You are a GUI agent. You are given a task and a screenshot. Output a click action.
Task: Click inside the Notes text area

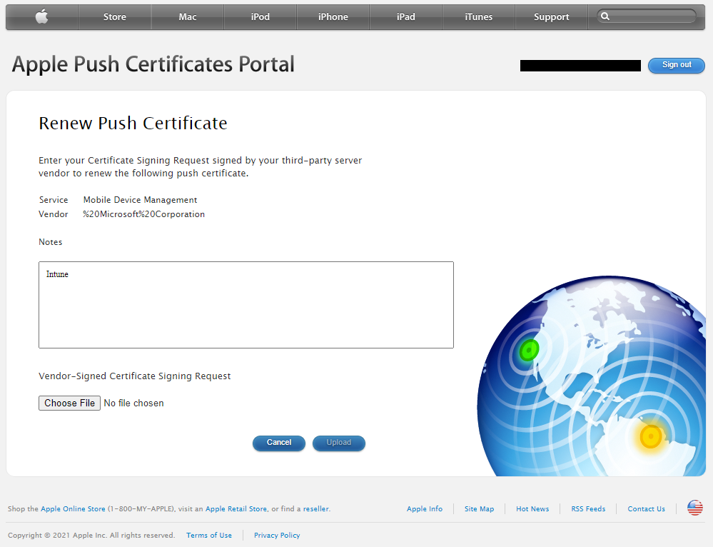246,305
